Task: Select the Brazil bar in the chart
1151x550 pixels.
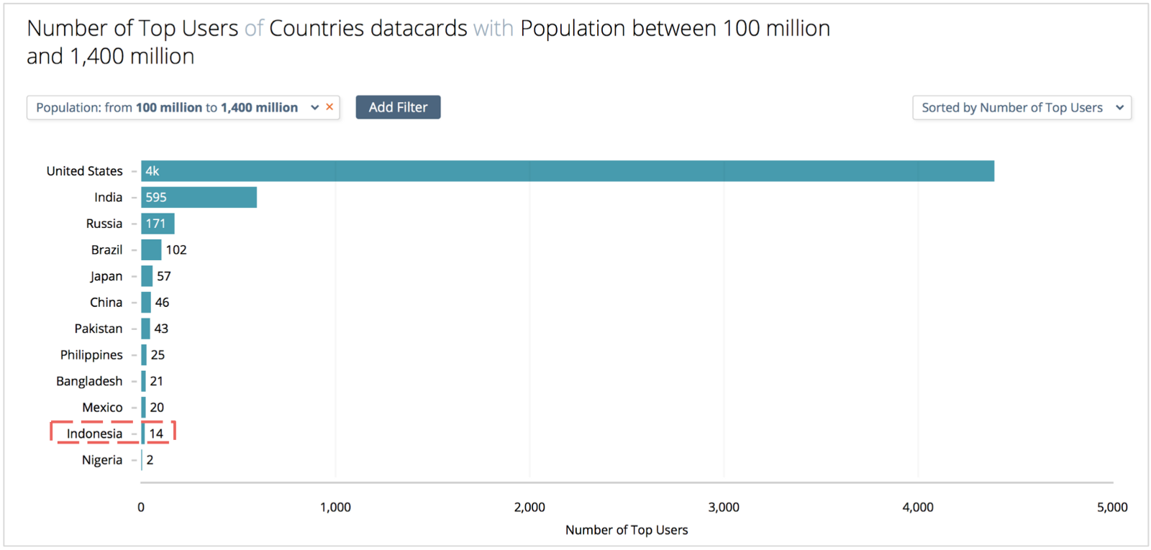Action: click(x=151, y=249)
